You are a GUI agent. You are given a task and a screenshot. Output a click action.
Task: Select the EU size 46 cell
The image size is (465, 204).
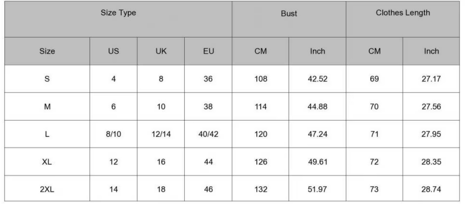208,189
